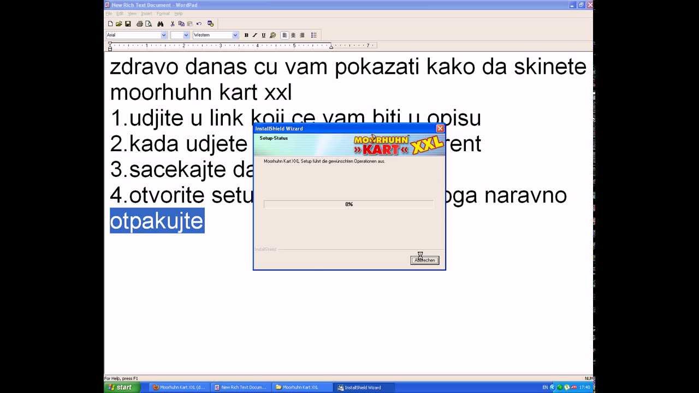Undo the last action via toolbar

point(199,24)
